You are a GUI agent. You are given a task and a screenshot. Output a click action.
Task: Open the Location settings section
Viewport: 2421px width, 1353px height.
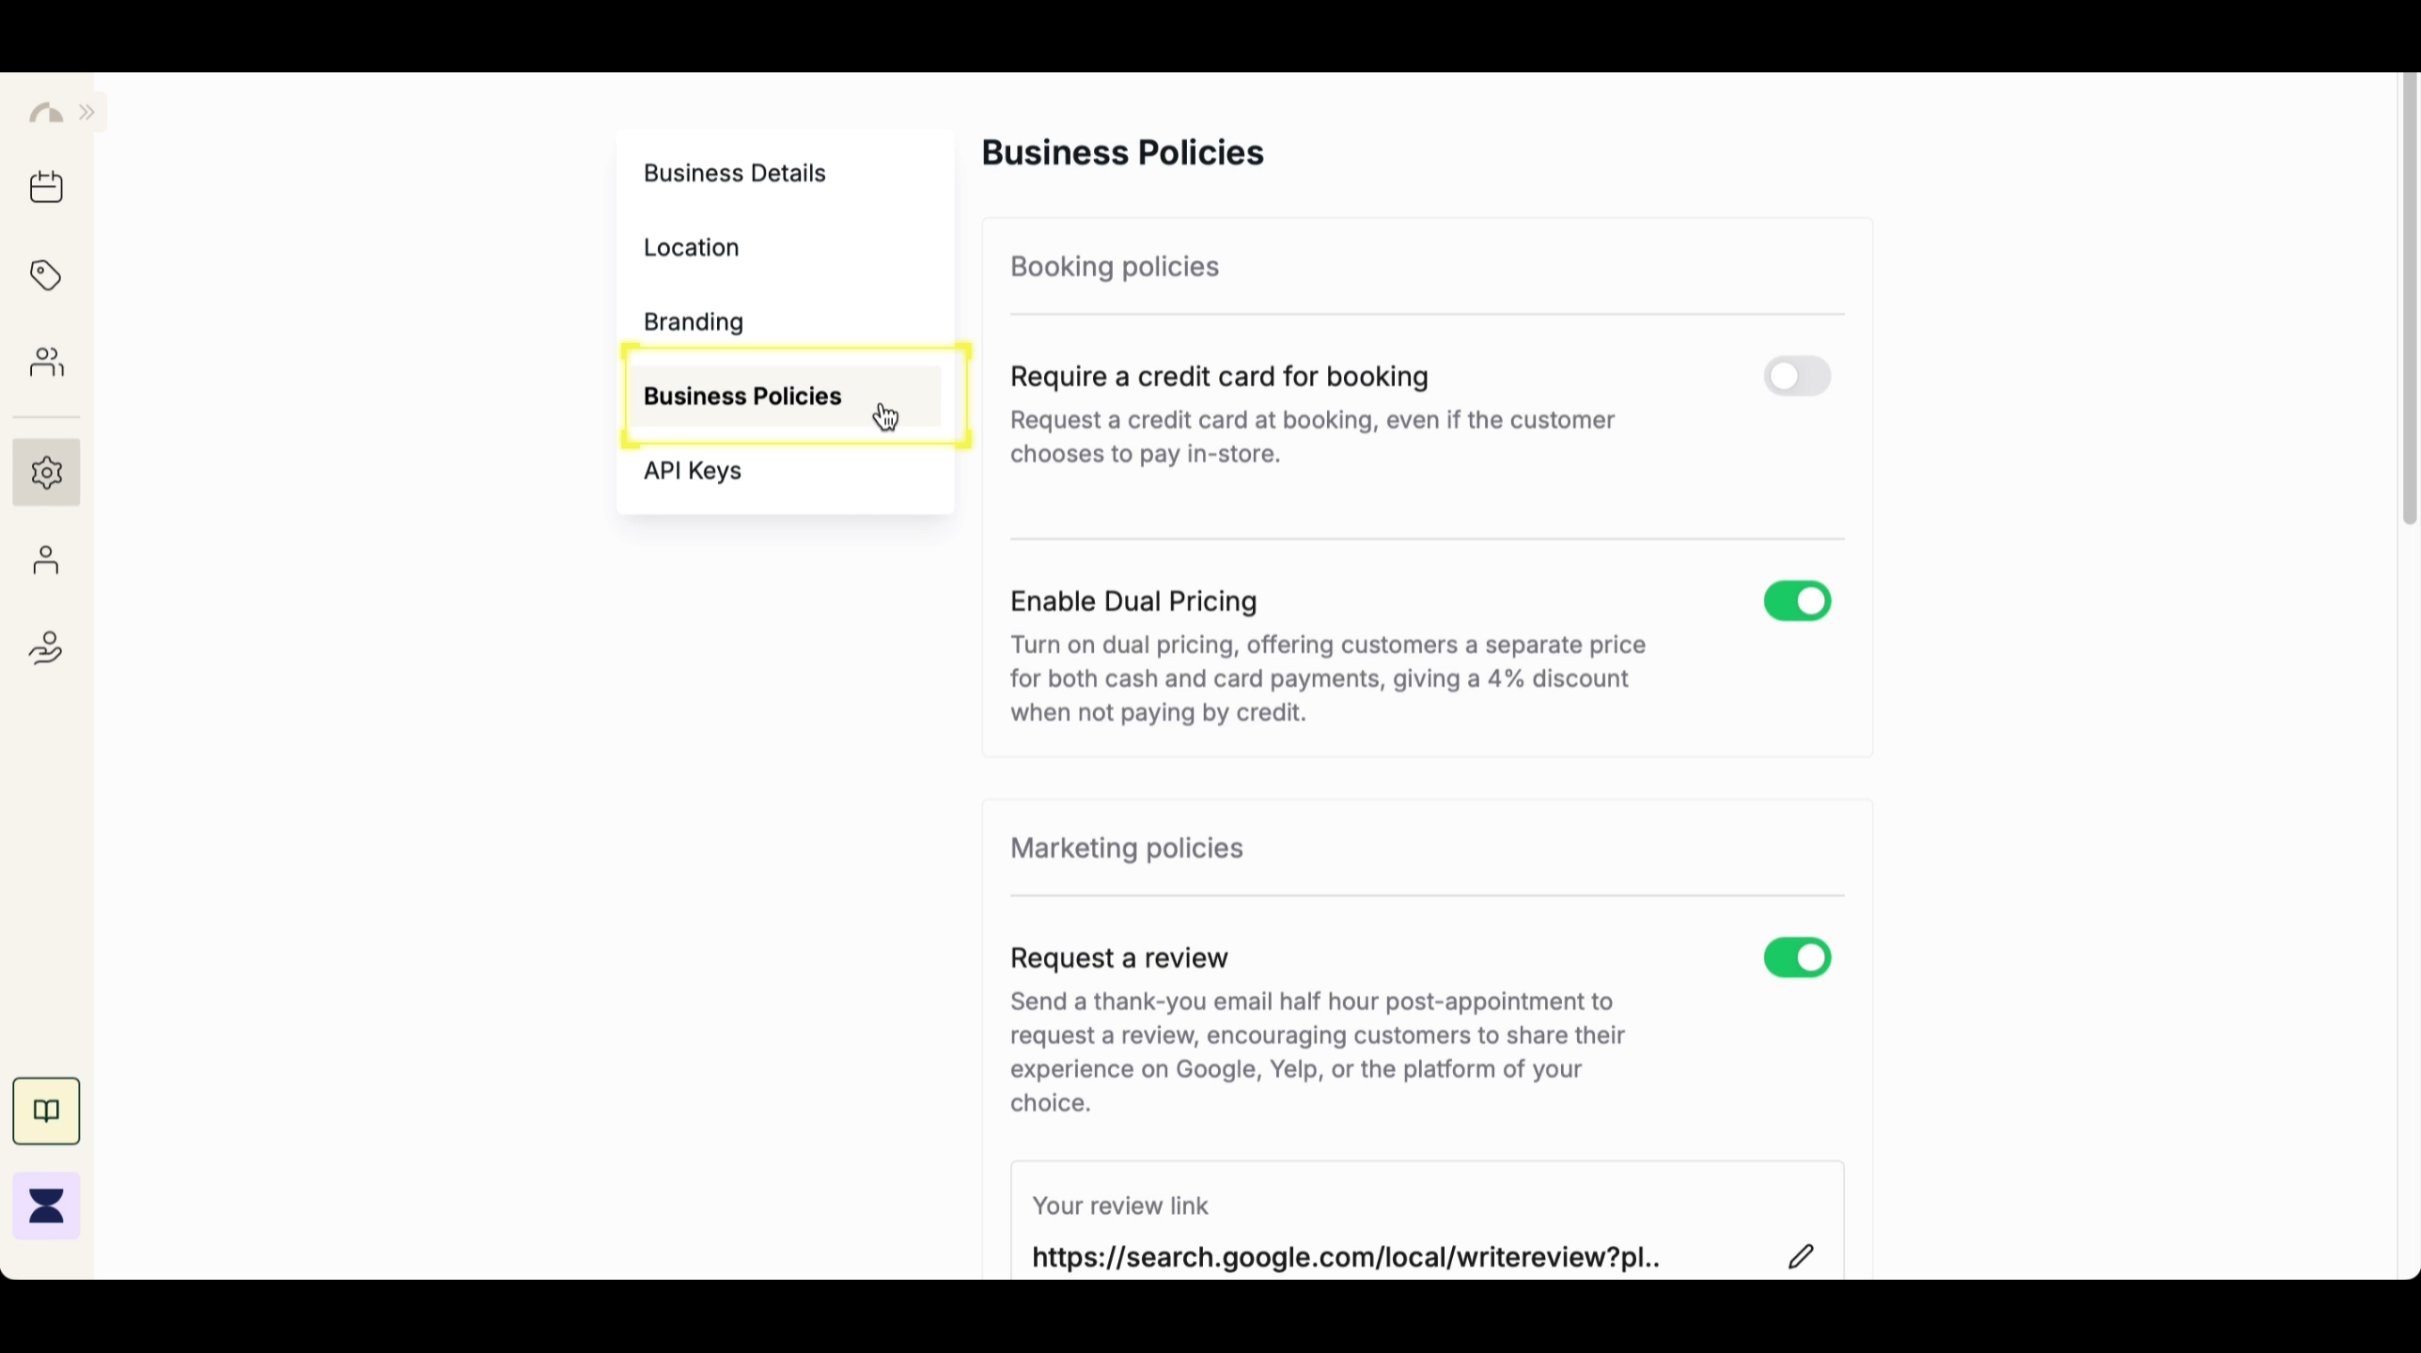tap(691, 246)
